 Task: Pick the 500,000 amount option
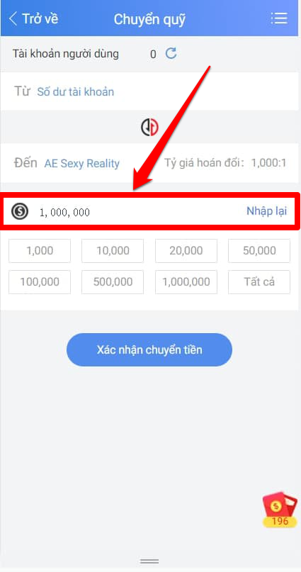point(113,282)
